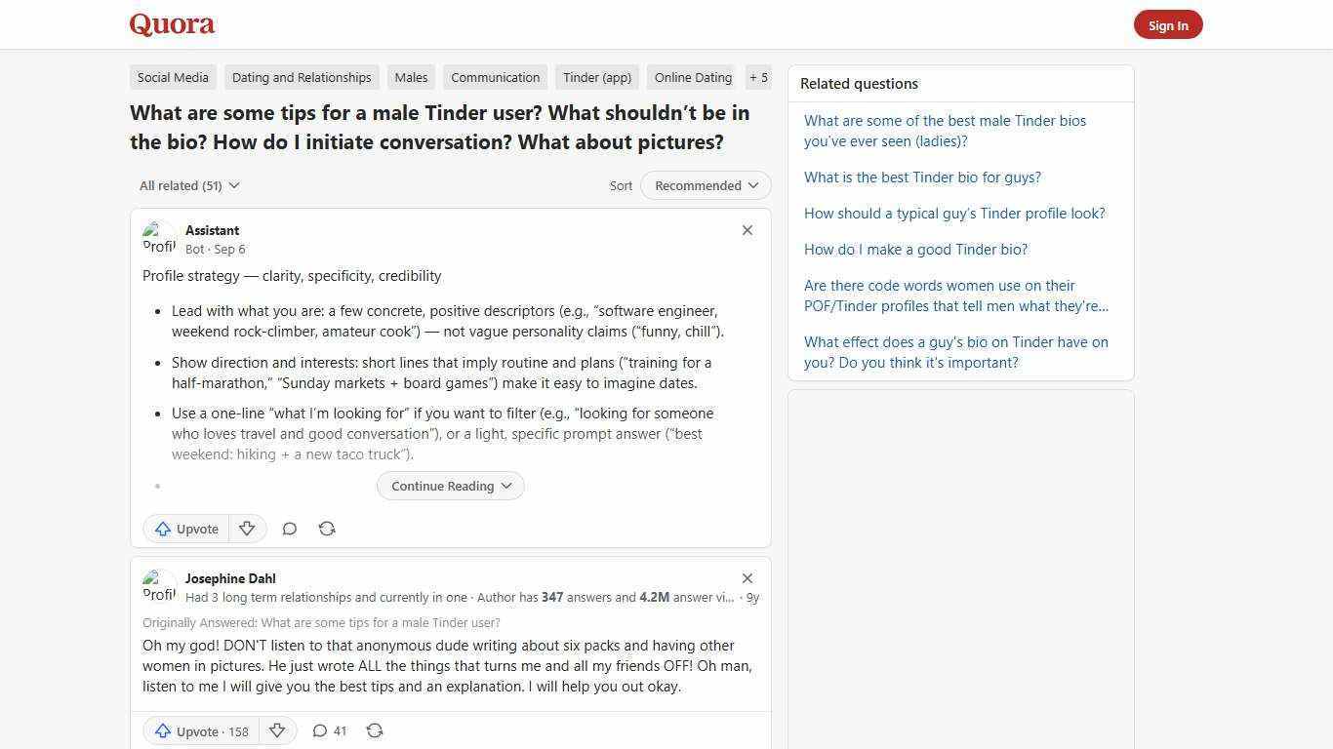Upvote Josephine Dahl's answer
Viewport: 1333px width, 749px height.
pos(200,730)
